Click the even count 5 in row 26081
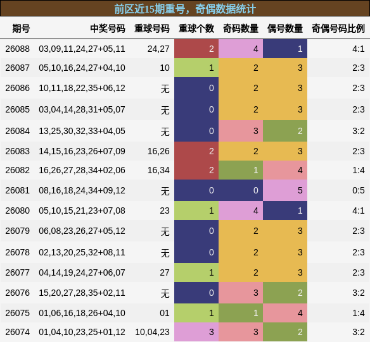This screenshot has width=370, height=342. [285, 190]
